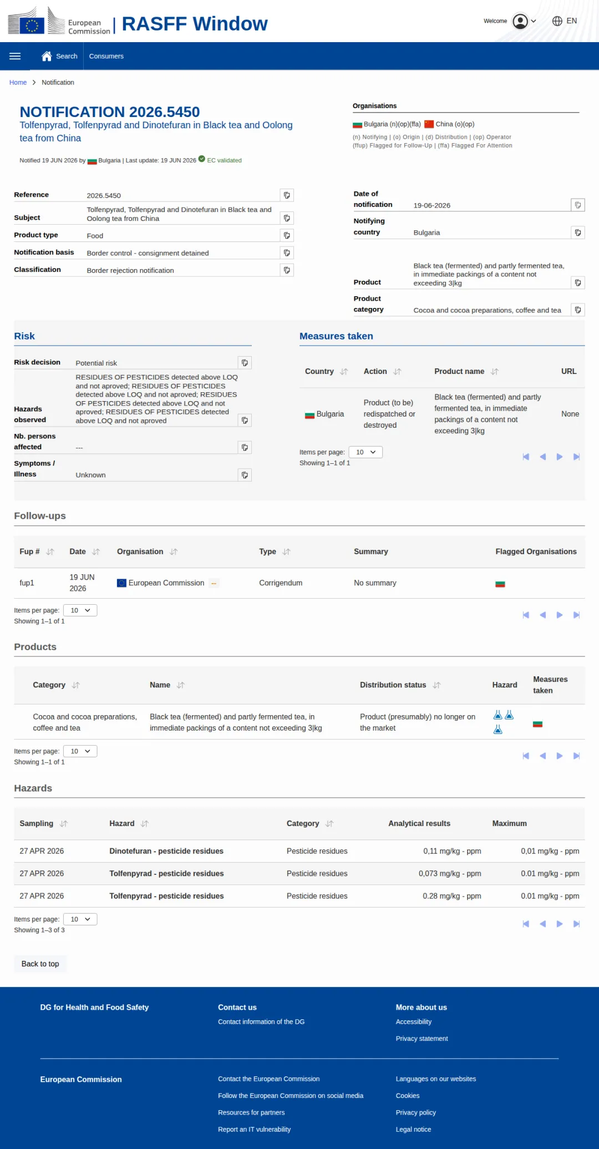Screen dimensions: 599x1149
Task: Open the hamburger navigation menu
Action: [15, 56]
